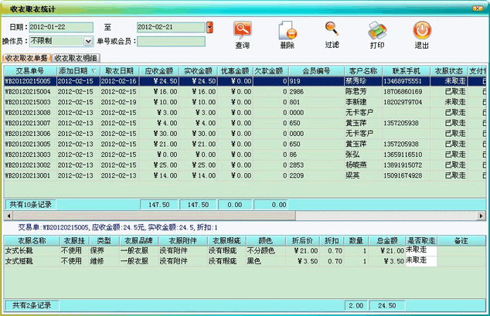This screenshot has height=316, width=490.
Task: Select transaction row WB20120215004
Action: [28, 91]
